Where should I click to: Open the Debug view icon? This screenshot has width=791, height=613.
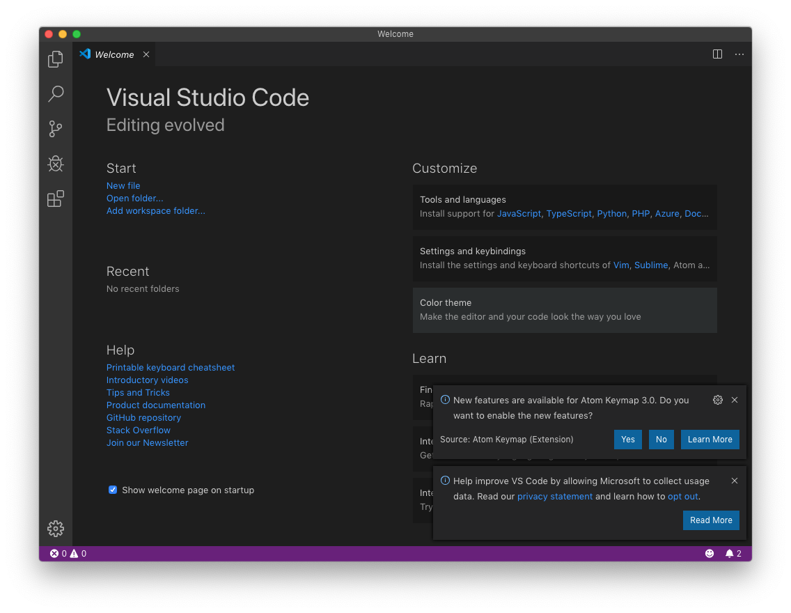coord(56,164)
